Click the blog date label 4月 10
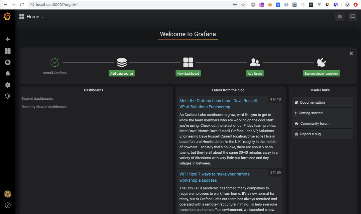Viewport: 361px width, 214px height. (275, 99)
